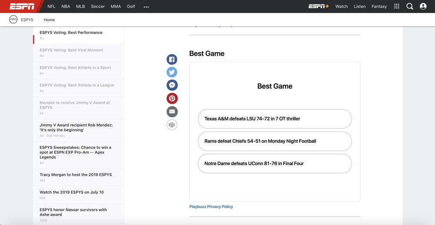This screenshot has height=225, width=435.
Task: Open the Soccer menu
Action: point(98,7)
